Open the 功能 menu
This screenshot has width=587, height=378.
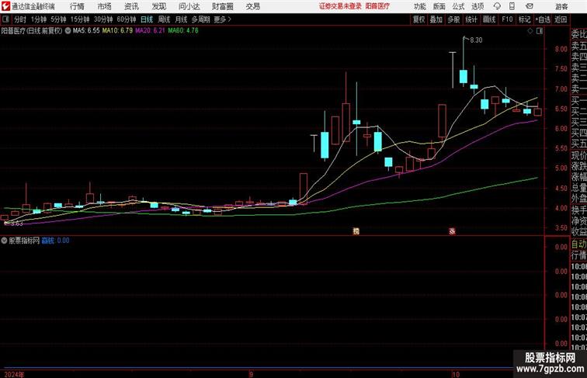click(x=420, y=6)
